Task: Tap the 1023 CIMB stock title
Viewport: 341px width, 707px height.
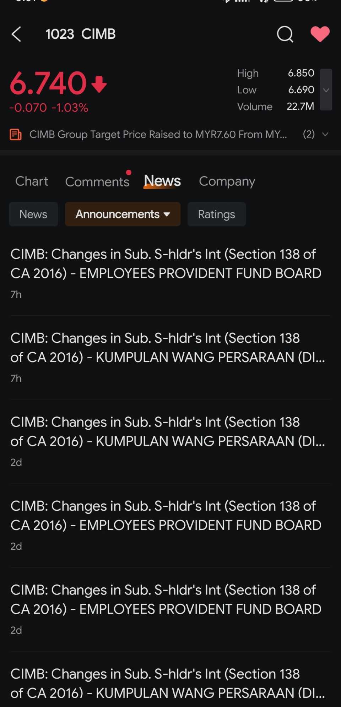Action: 81,34
